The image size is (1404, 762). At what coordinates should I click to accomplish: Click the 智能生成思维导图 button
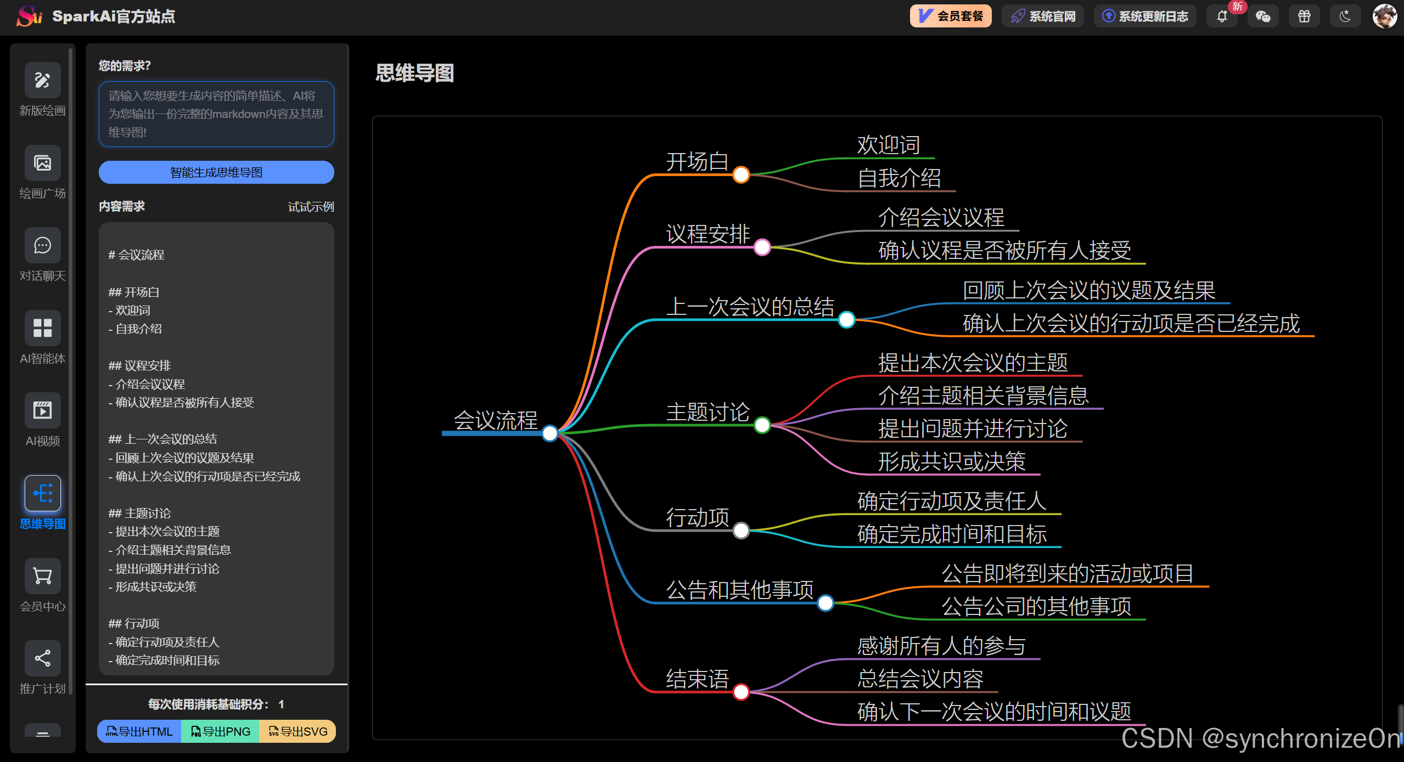tap(216, 173)
